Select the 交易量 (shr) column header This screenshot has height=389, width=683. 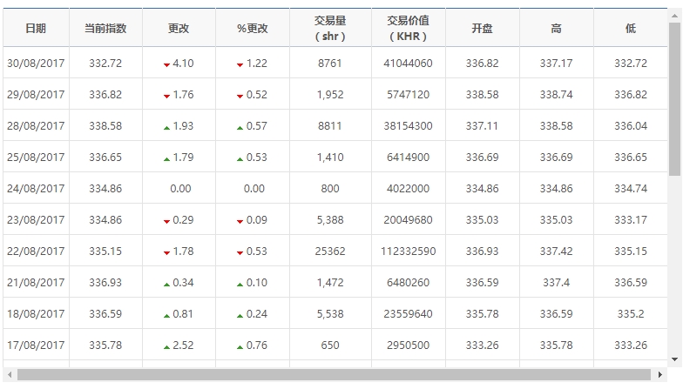click(x=330, y=29)
